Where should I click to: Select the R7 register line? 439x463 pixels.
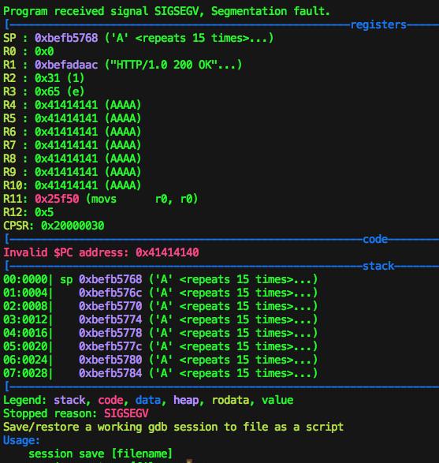coord(72,145)
